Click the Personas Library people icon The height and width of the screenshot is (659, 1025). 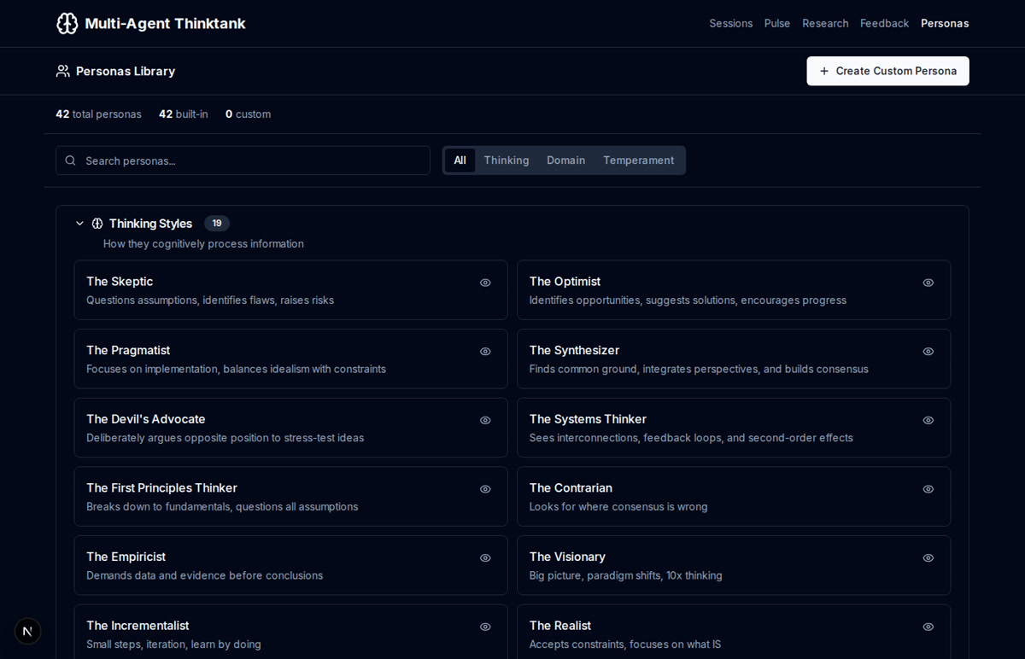tap(63, 71)
